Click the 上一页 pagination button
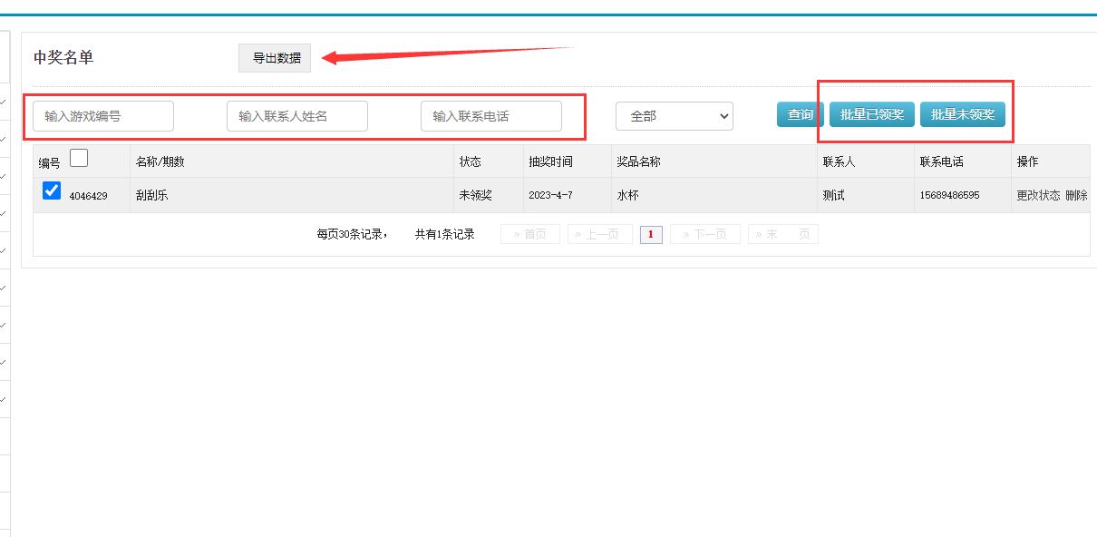The height and width of the screenshot is (537, 1097). pos(599,234)
